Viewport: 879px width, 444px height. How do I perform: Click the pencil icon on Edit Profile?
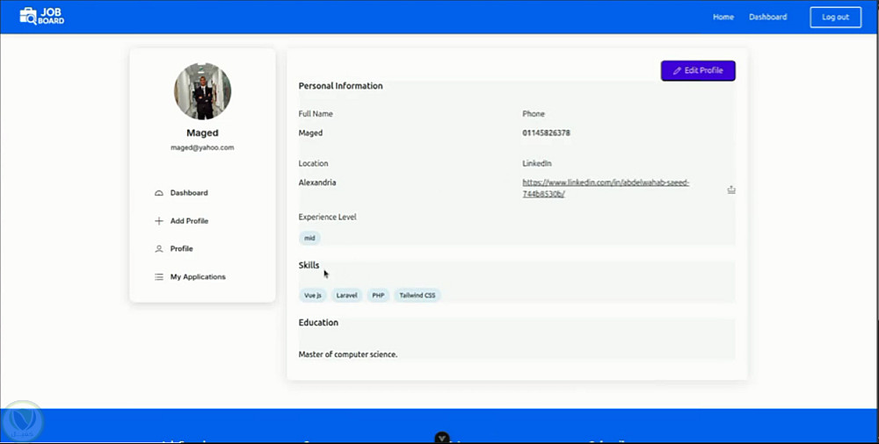pyautogui.click(x=677, y=70)
